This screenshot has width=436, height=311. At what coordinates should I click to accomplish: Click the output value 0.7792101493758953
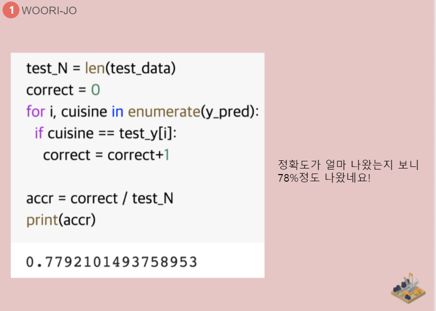tap(111, 262)
